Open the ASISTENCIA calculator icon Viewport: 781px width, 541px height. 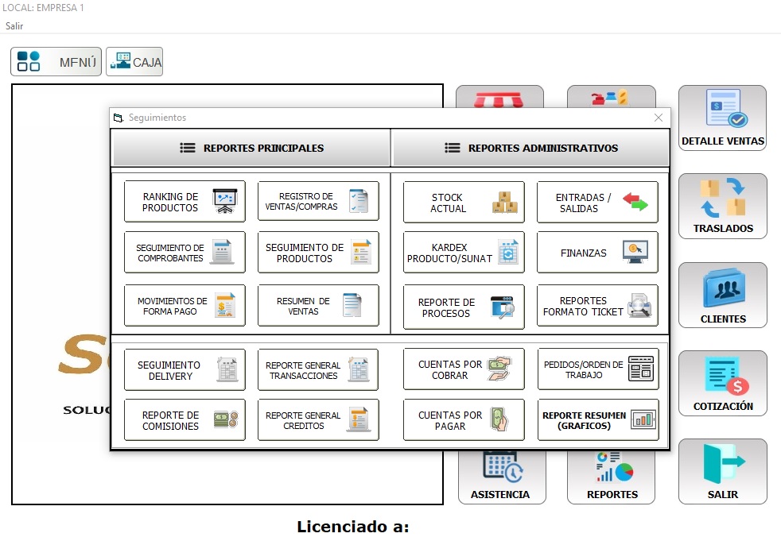(502, 471)
